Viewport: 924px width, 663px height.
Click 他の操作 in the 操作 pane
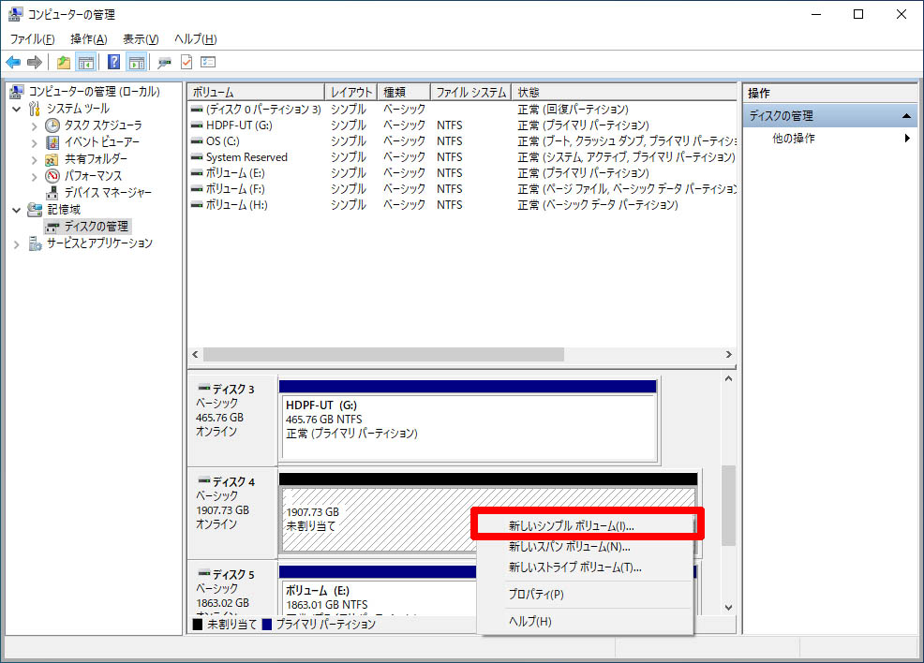(794, 139)
